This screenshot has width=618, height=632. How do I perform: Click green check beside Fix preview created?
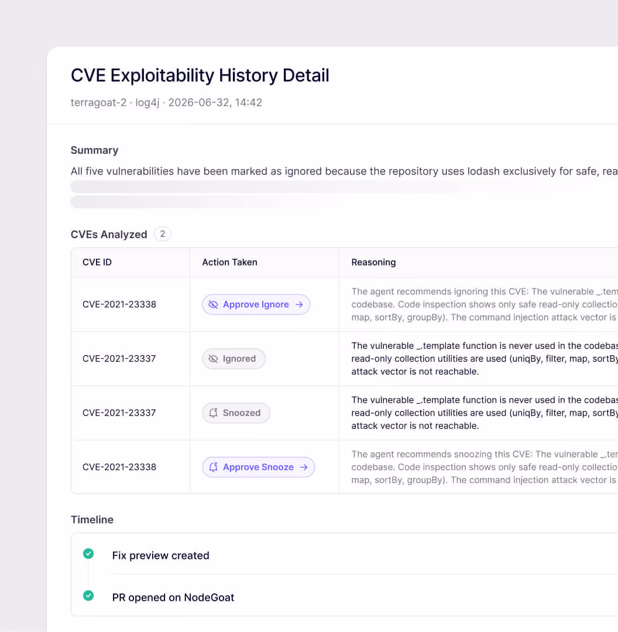click(88, 554)
